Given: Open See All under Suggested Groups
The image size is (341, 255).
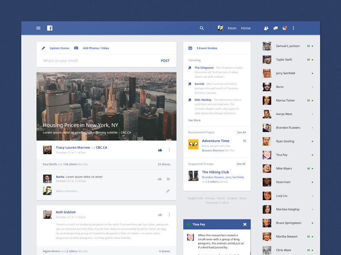Looking at the screenshot, I should coord(241,164).
